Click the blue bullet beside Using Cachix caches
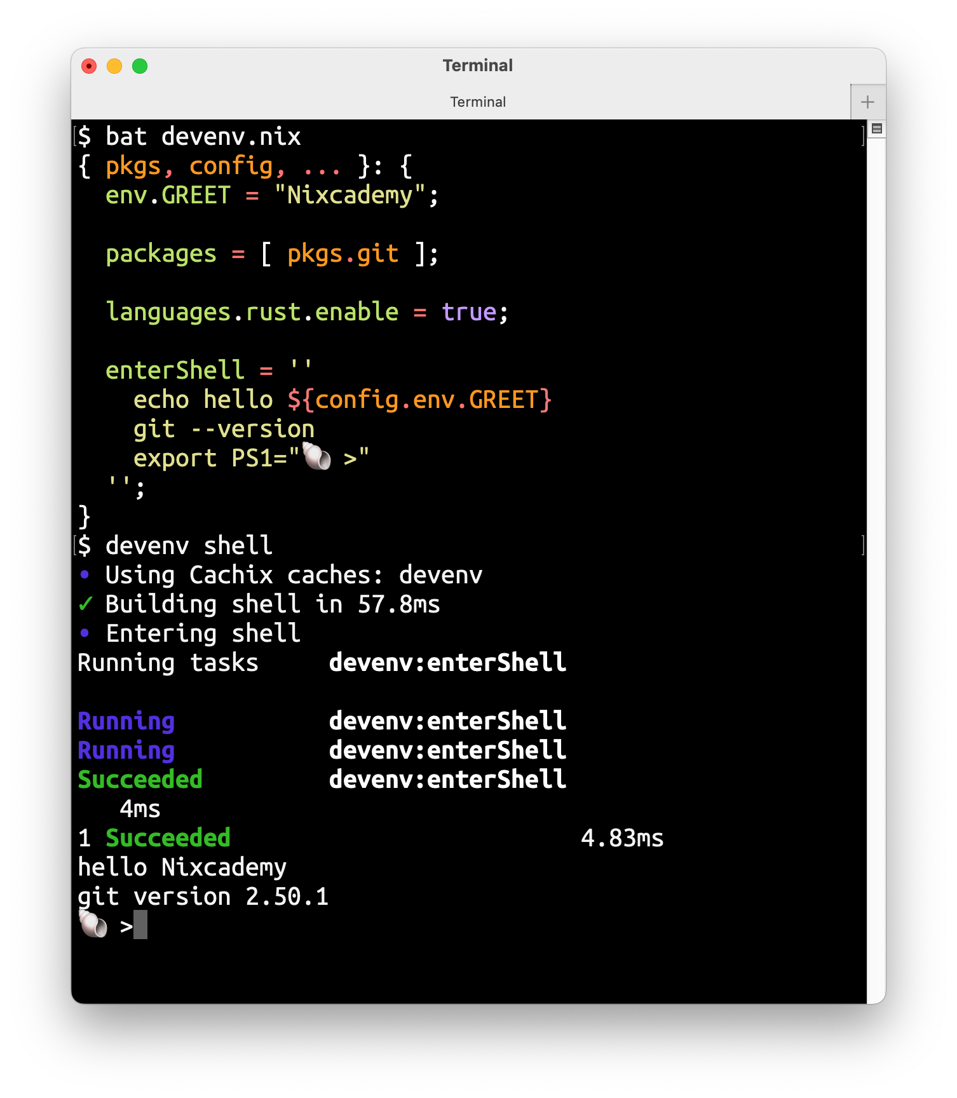This screenshot has height=1098, width=957. pos(85,574)
